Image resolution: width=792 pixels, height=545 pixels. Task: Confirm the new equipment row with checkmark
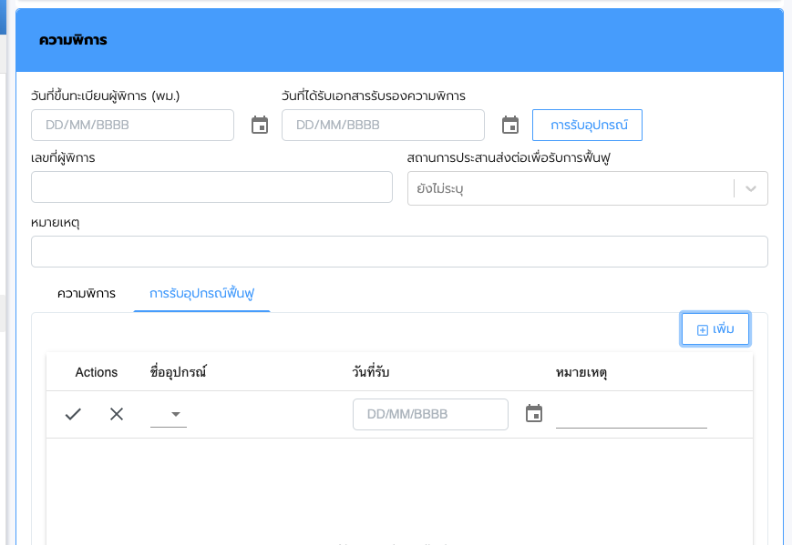click(73, 414)
